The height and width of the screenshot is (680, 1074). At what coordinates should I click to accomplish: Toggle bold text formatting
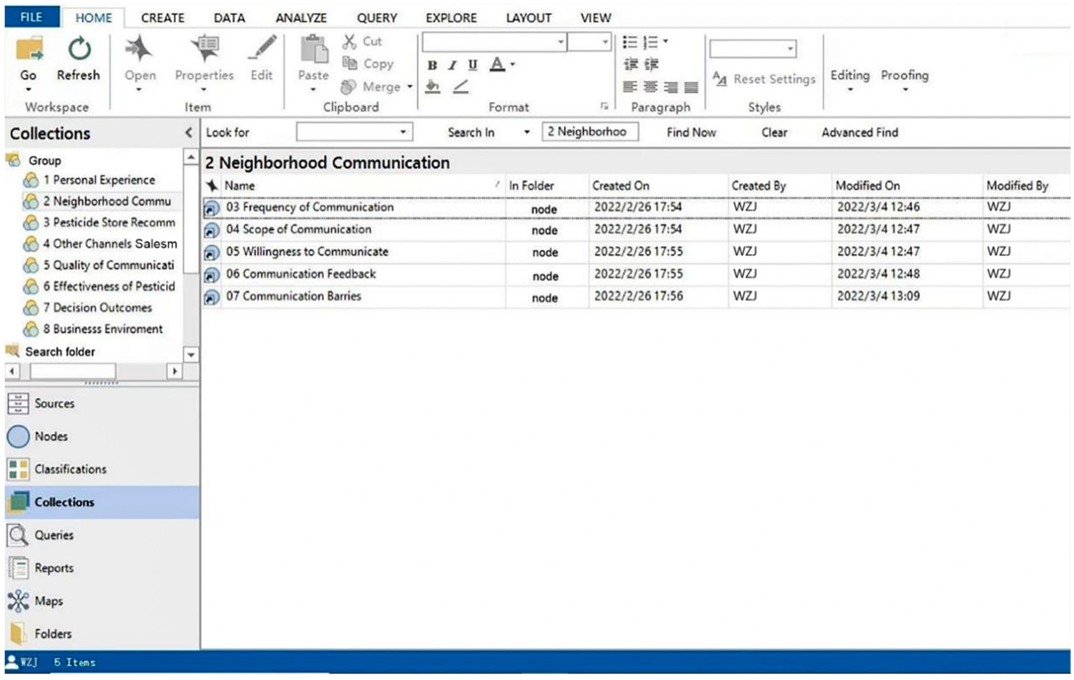click(432, 65)
